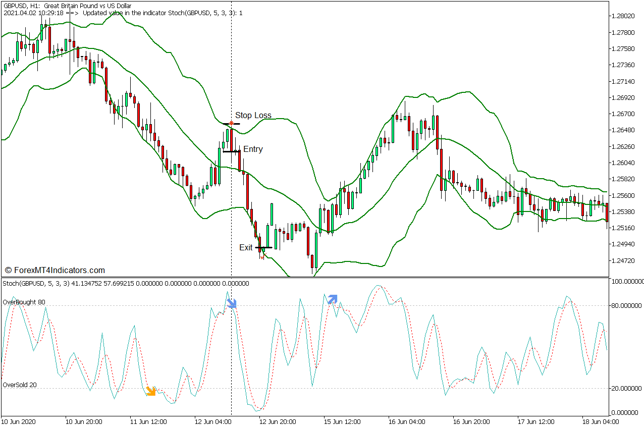Click the "Entry" text label on chart
The width and height of the screenshot is (644, 428).
[253, 149]
